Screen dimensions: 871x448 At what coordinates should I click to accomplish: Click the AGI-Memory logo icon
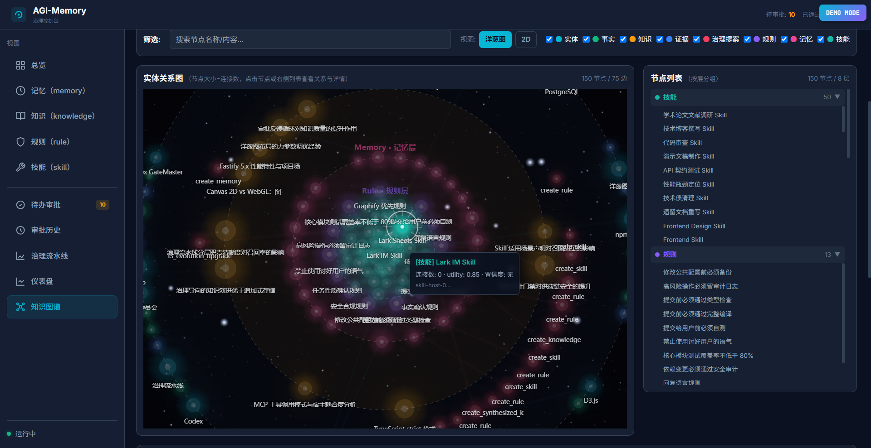click(x=19, y=14)
